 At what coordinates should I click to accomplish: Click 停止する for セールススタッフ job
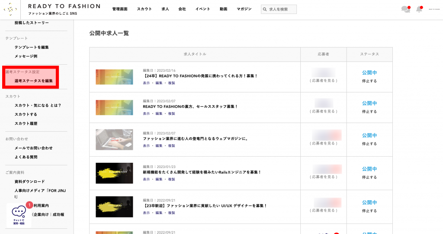point(369,111)
